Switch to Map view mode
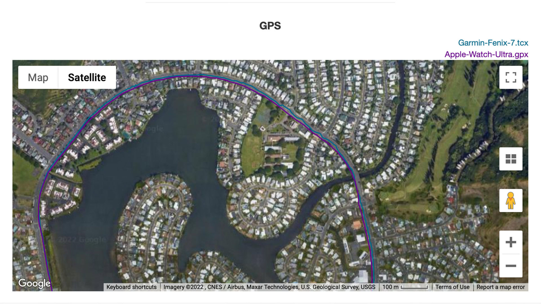Image resolution: width=541 pixels, height=304 pixels. point(38,77)
